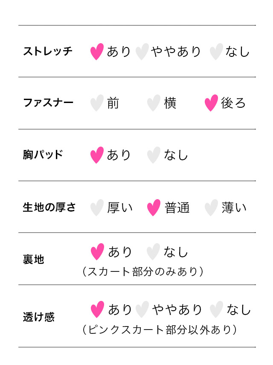Screen dimensions: 273x365
Task: Click the ストレッチ row label
Action: click(x=48, y=51)
